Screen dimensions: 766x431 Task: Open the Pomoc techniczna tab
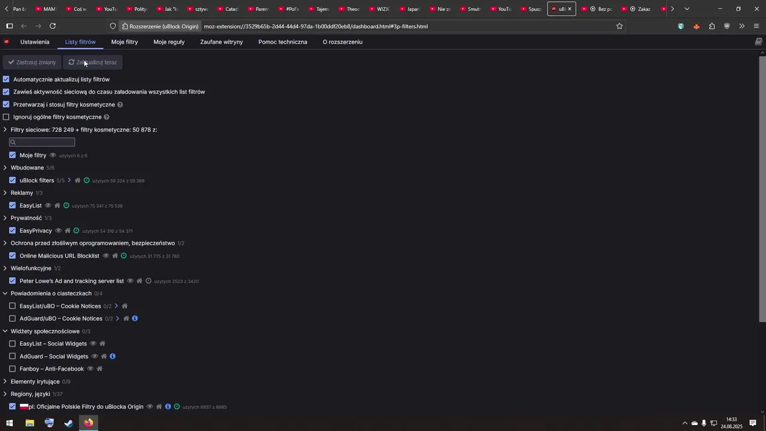tap(282, 42)
